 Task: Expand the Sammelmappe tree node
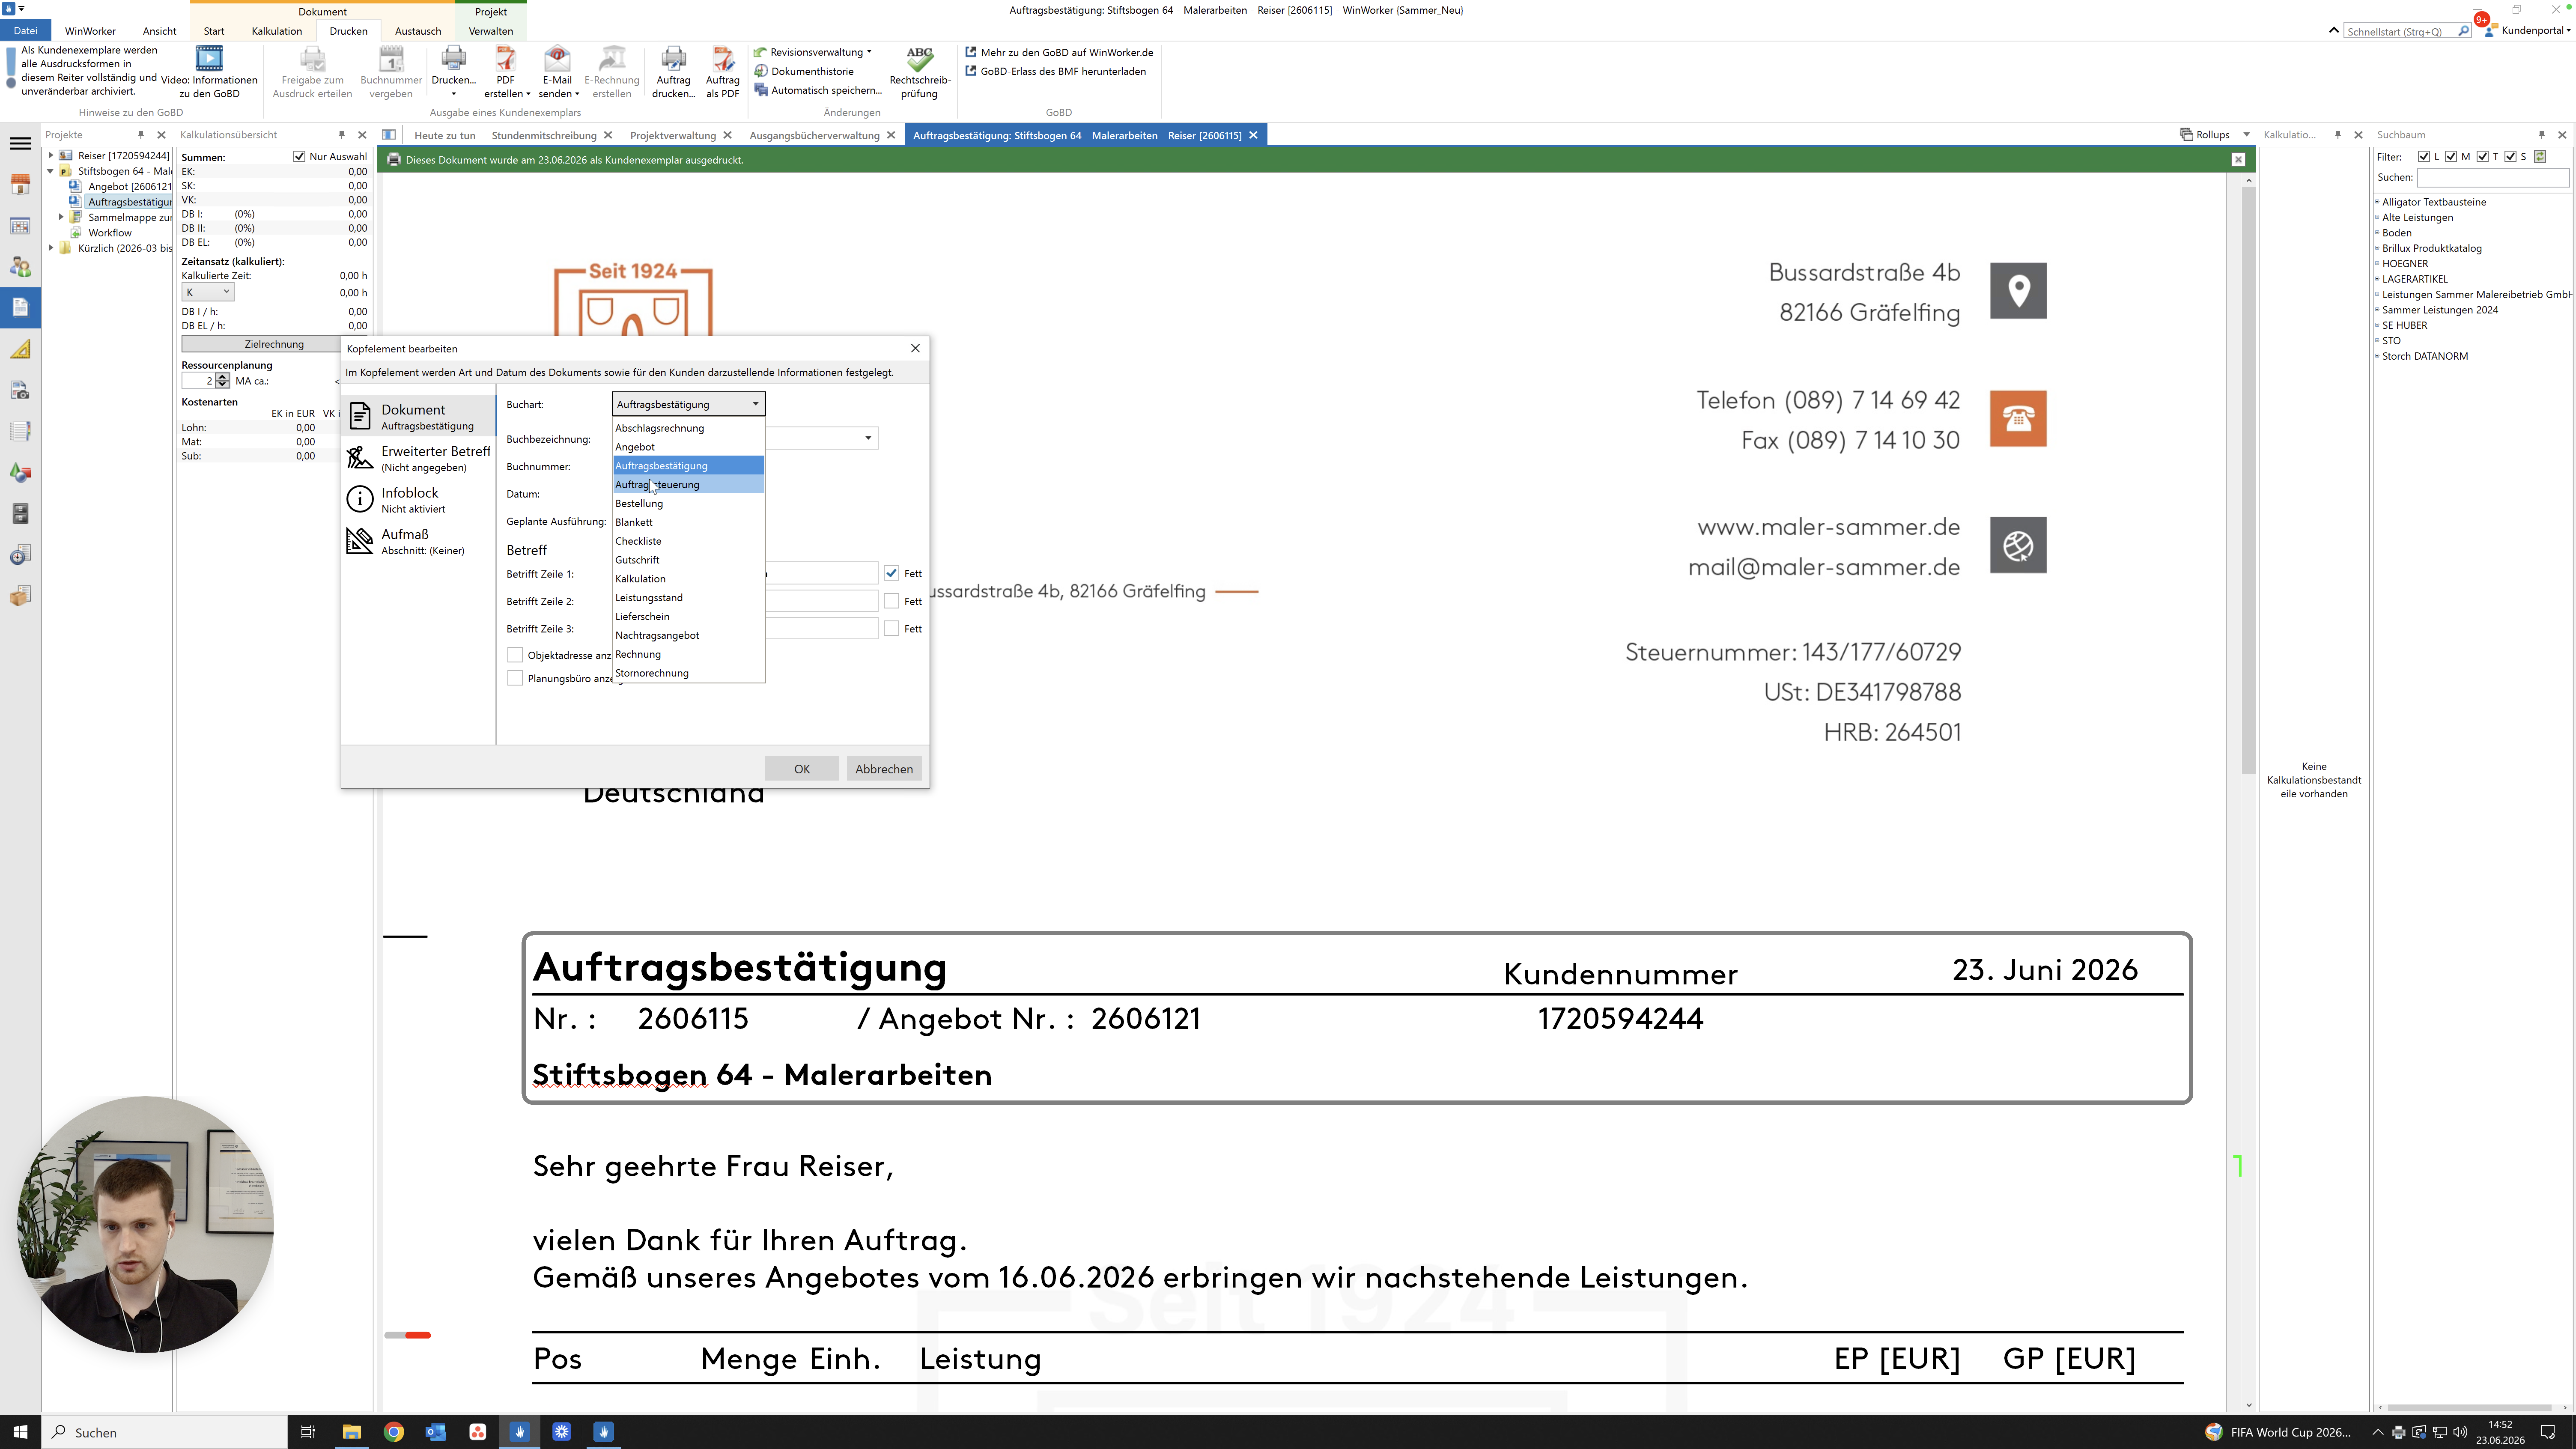[x=60, y=217]
